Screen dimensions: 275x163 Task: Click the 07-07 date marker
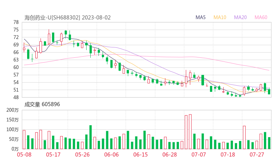(x=198, y=154)
